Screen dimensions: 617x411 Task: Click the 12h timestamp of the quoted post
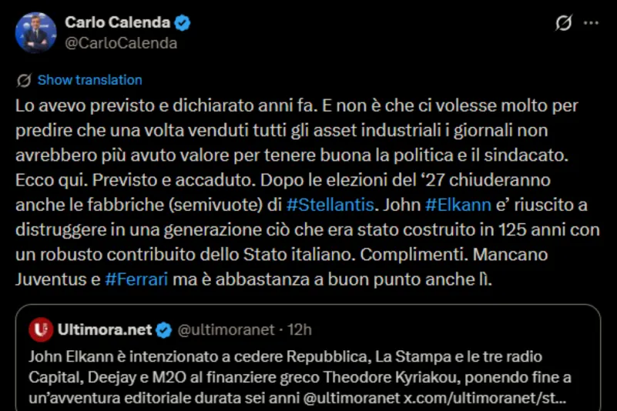[x=300, y=331]
